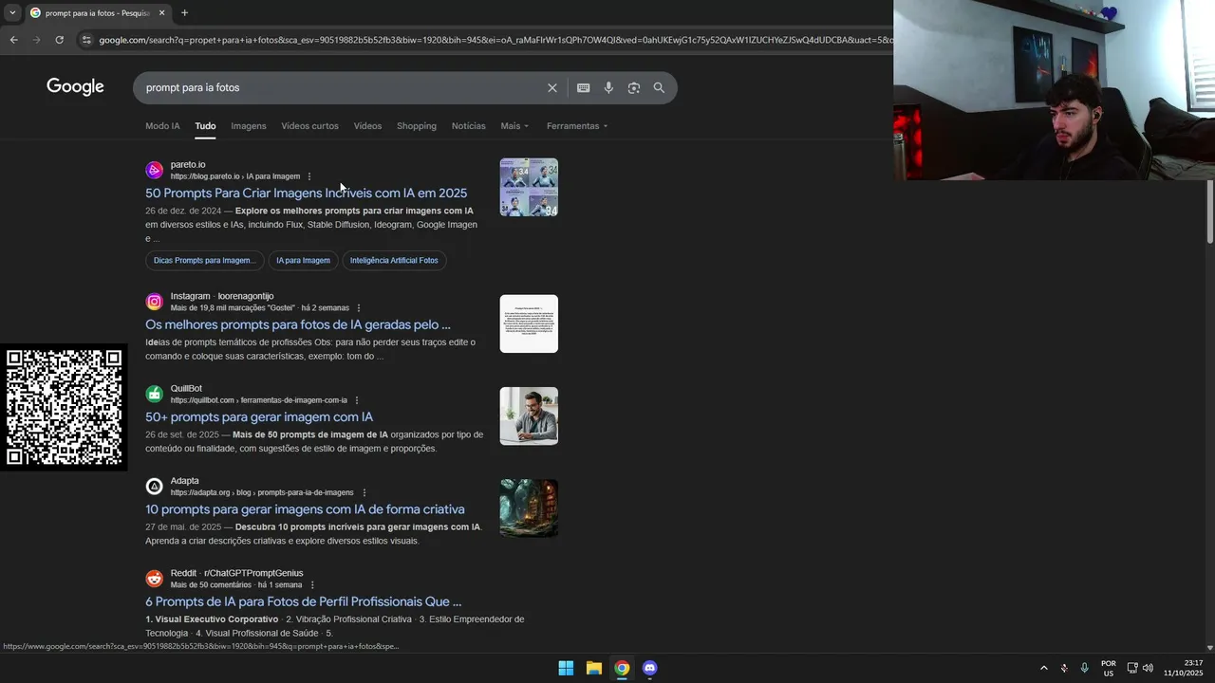Image resolution: width=1215 pixels, height=683 pixels.
Task: Switch to the Modo IA tab
Action: point(162,126)
